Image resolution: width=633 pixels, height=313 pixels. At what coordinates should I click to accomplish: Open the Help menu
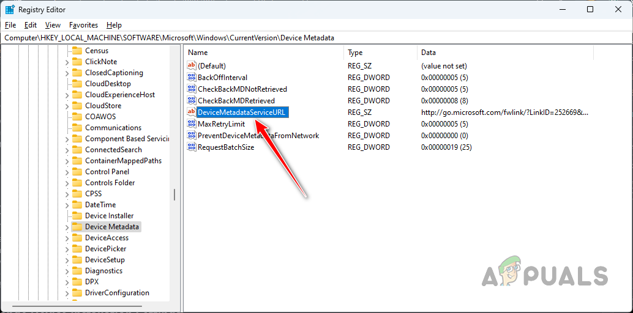pyautogui.click(x=114, y=25)
